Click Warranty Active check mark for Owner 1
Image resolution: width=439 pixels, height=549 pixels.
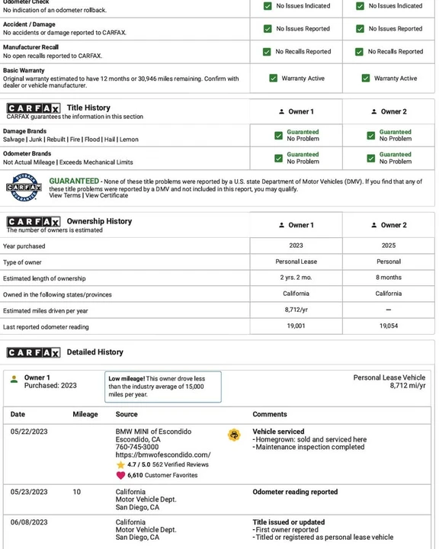pyautogui.click(x=273, y=78)
